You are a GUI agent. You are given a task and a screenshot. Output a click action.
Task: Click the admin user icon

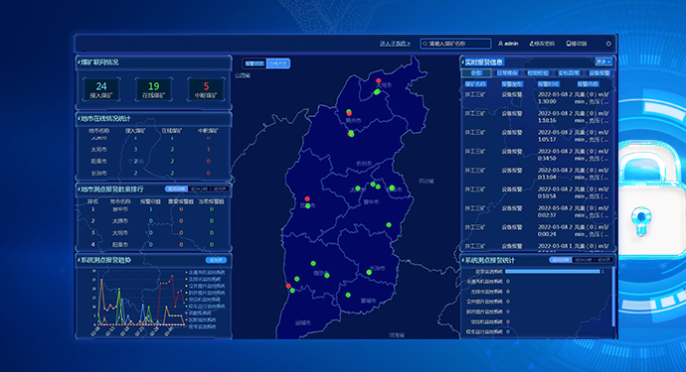(x=500, y=44)
